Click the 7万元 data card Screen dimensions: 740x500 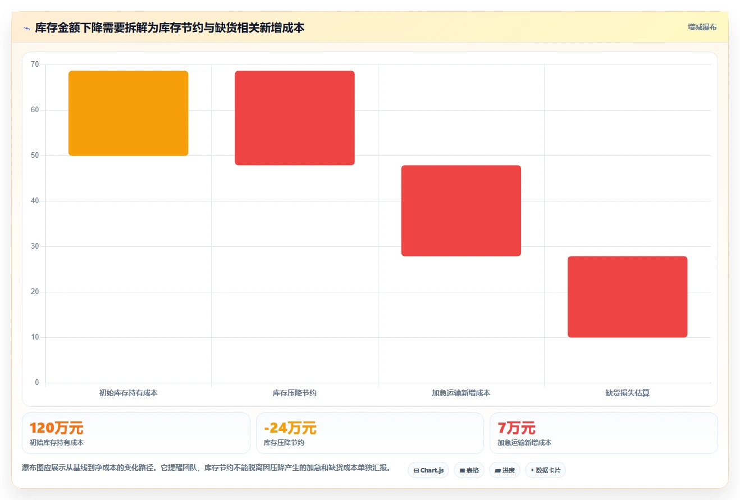click(x=604, y=433)
